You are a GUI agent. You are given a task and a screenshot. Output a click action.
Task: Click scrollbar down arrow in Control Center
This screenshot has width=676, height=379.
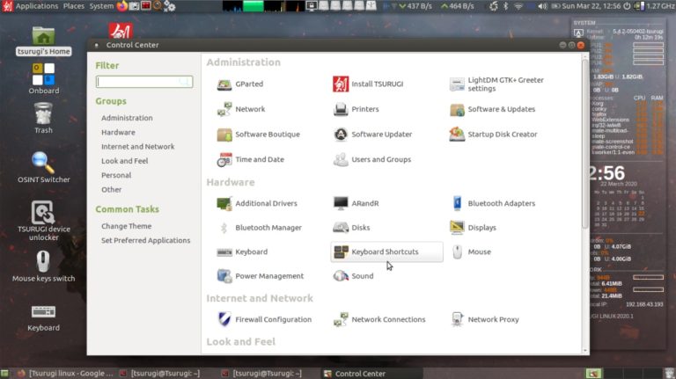point(585,351)
